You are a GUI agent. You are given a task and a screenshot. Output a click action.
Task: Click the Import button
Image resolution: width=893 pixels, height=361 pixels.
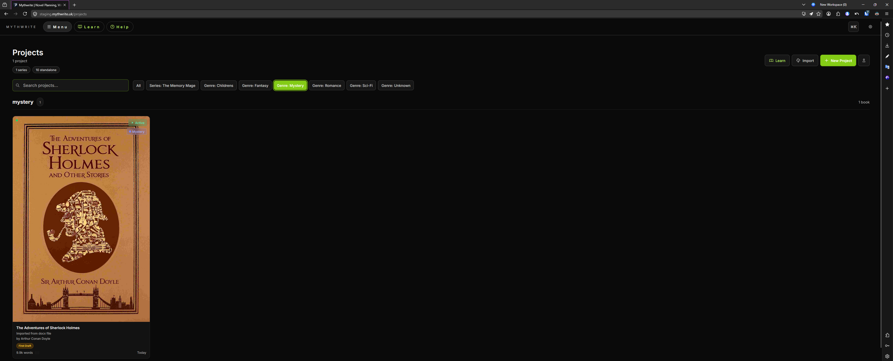click(x=804, y=61)
